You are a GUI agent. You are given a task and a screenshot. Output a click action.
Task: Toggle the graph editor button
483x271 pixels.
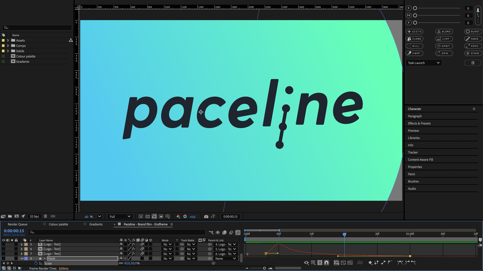(238, 233)
